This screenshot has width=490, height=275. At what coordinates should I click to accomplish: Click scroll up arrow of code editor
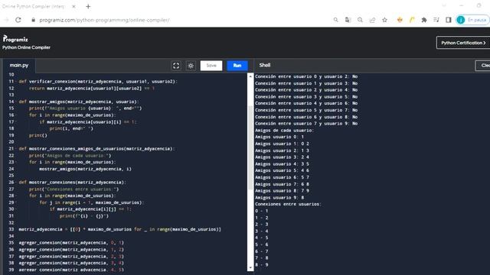pyautogui.click(x=250, y=76)
